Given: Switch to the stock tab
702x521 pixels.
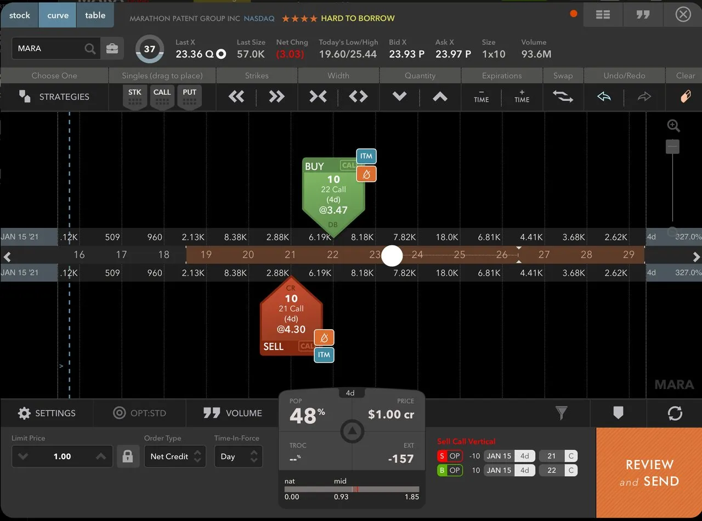Looking at the screenshot, I should pos(19,15).
